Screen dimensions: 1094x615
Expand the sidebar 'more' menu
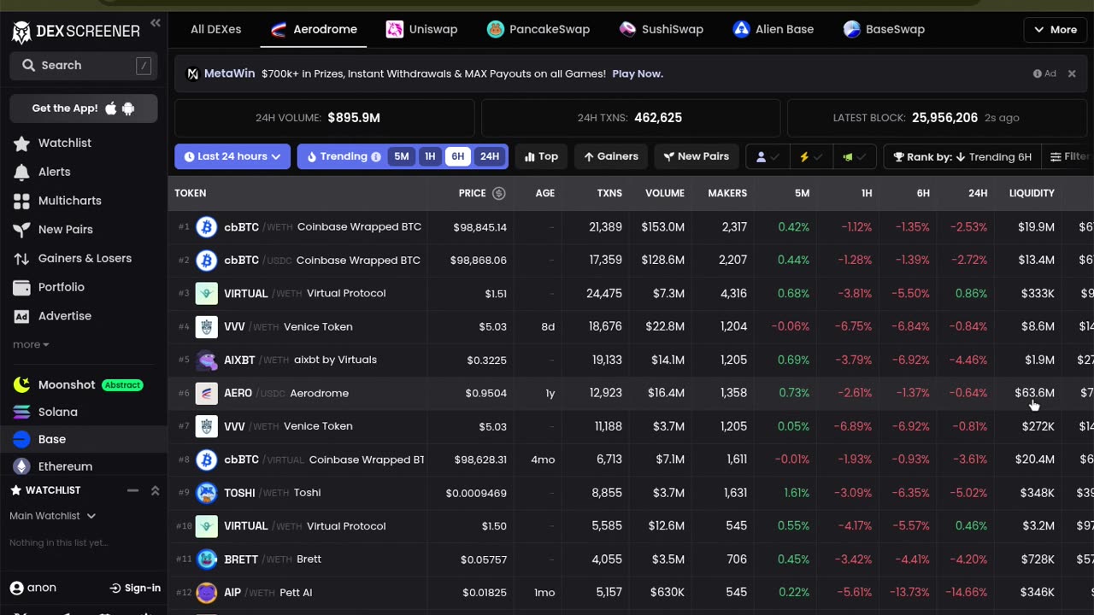click(31, 344)
